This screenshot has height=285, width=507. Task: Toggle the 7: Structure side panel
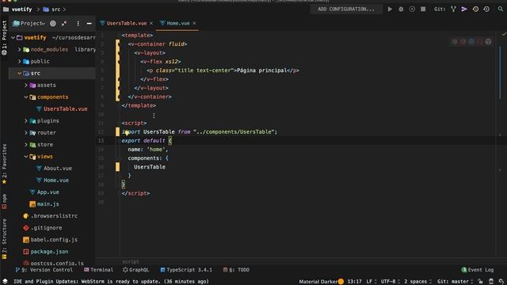click(x=4, y=239)
